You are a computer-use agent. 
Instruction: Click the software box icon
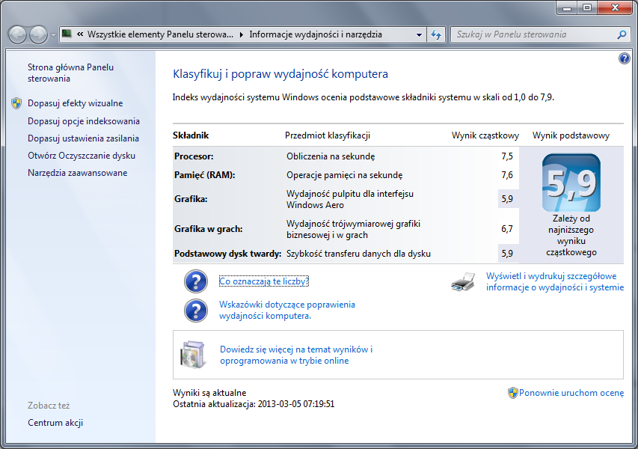click(x=193, y=355)
